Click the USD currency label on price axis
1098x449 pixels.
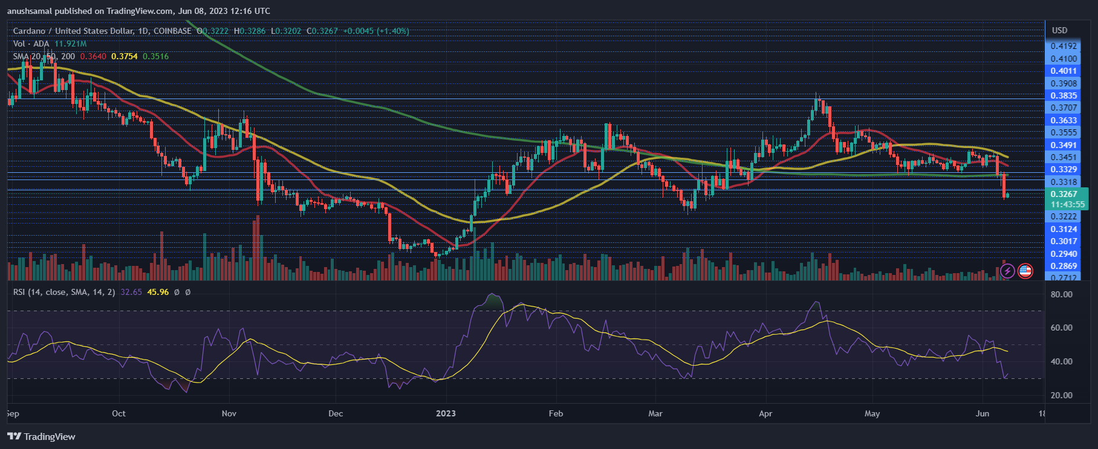1059,30
